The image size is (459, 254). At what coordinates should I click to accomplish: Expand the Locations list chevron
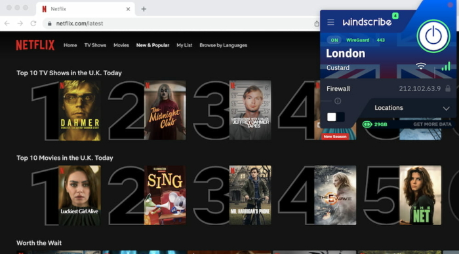[x=446, y=109]
